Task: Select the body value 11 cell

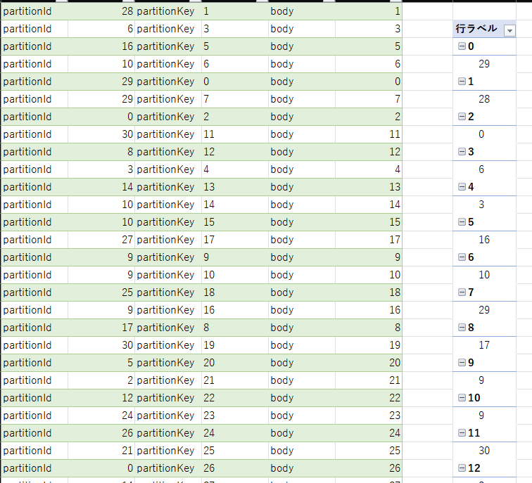Action: tap(369, 134)
